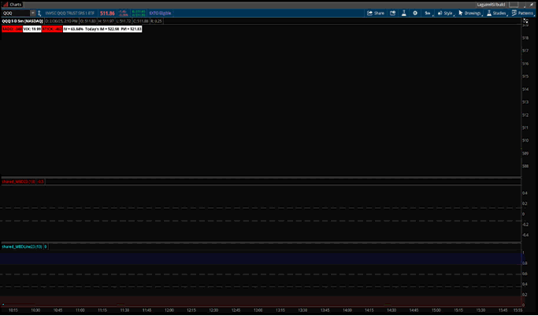This screenshot has width=538, height=316.
Task: Click the 15:00 time axis label
Action: pos(436,310)
